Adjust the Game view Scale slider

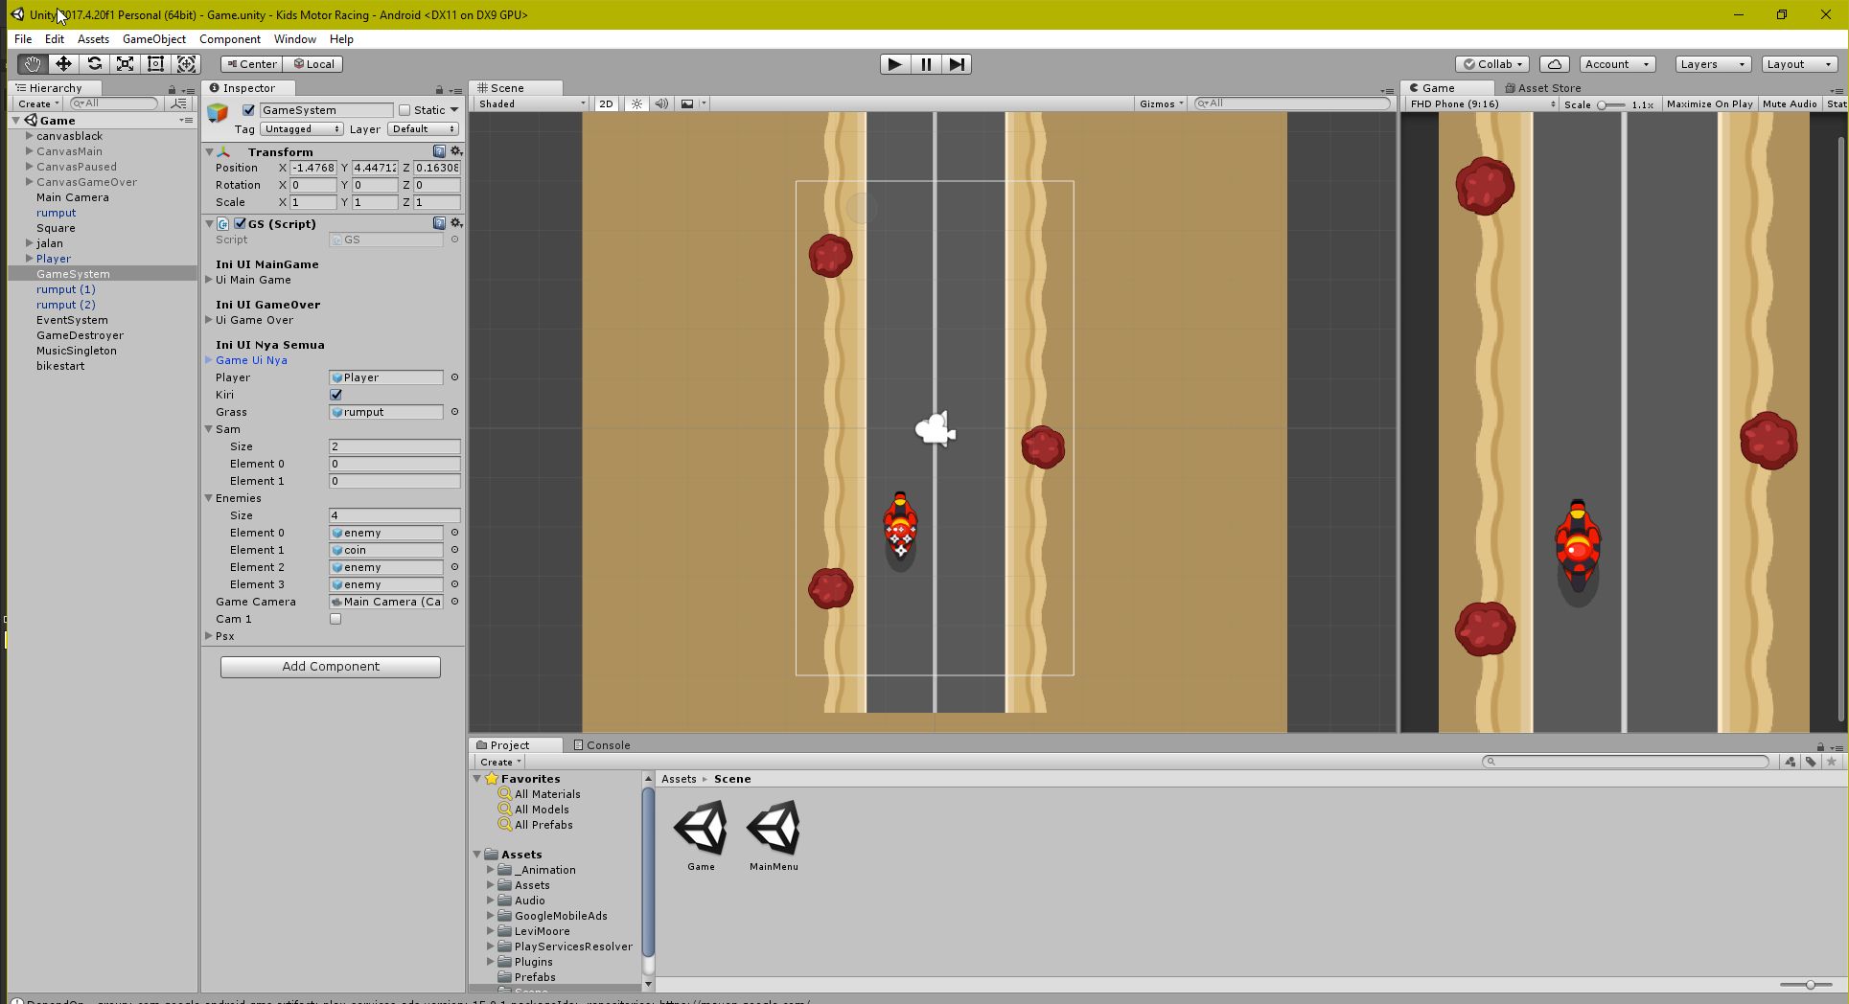point(1609,104)
